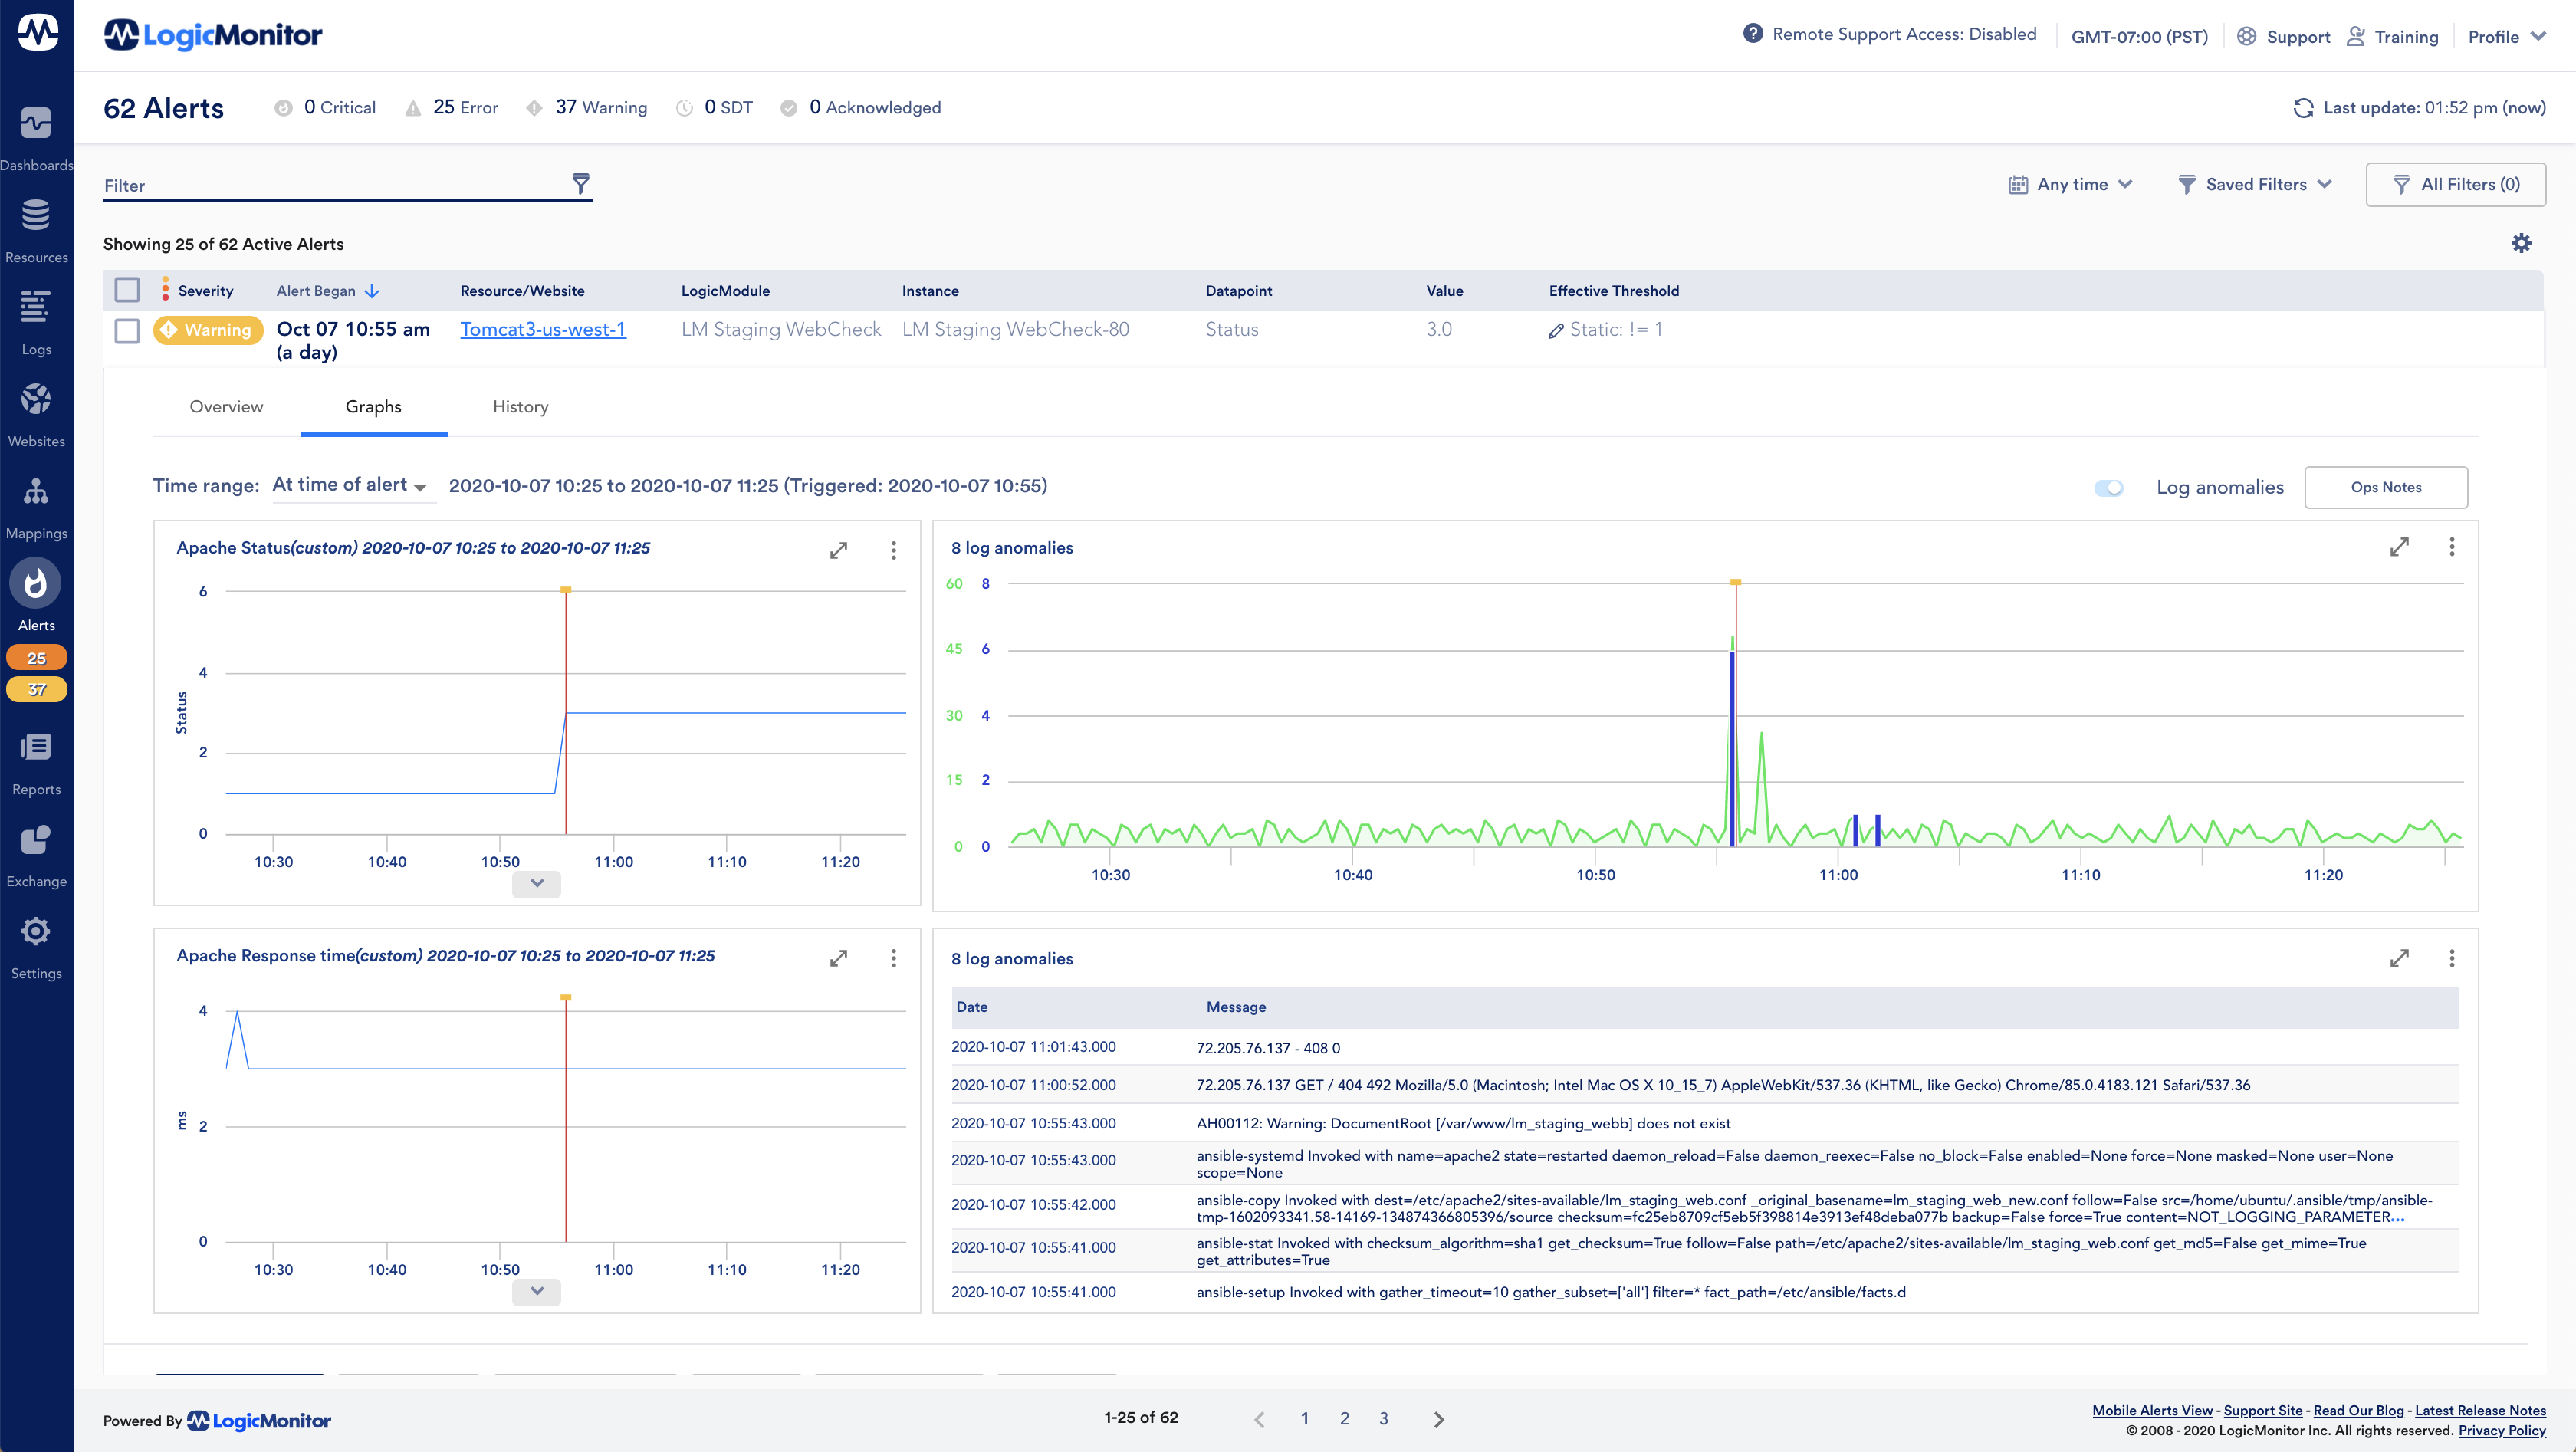This screenshot has height=1452, width=2576.
Task: Open log anomalies table three-dot menu
Action: (x=2451, y=958)
